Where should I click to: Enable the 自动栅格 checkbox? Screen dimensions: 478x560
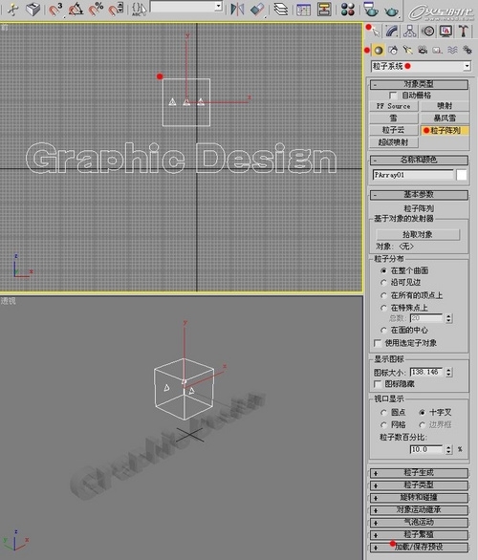393,96
